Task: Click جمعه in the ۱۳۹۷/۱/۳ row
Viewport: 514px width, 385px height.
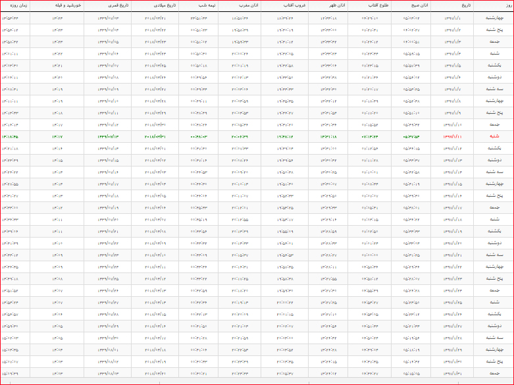Action: [494, 41]
